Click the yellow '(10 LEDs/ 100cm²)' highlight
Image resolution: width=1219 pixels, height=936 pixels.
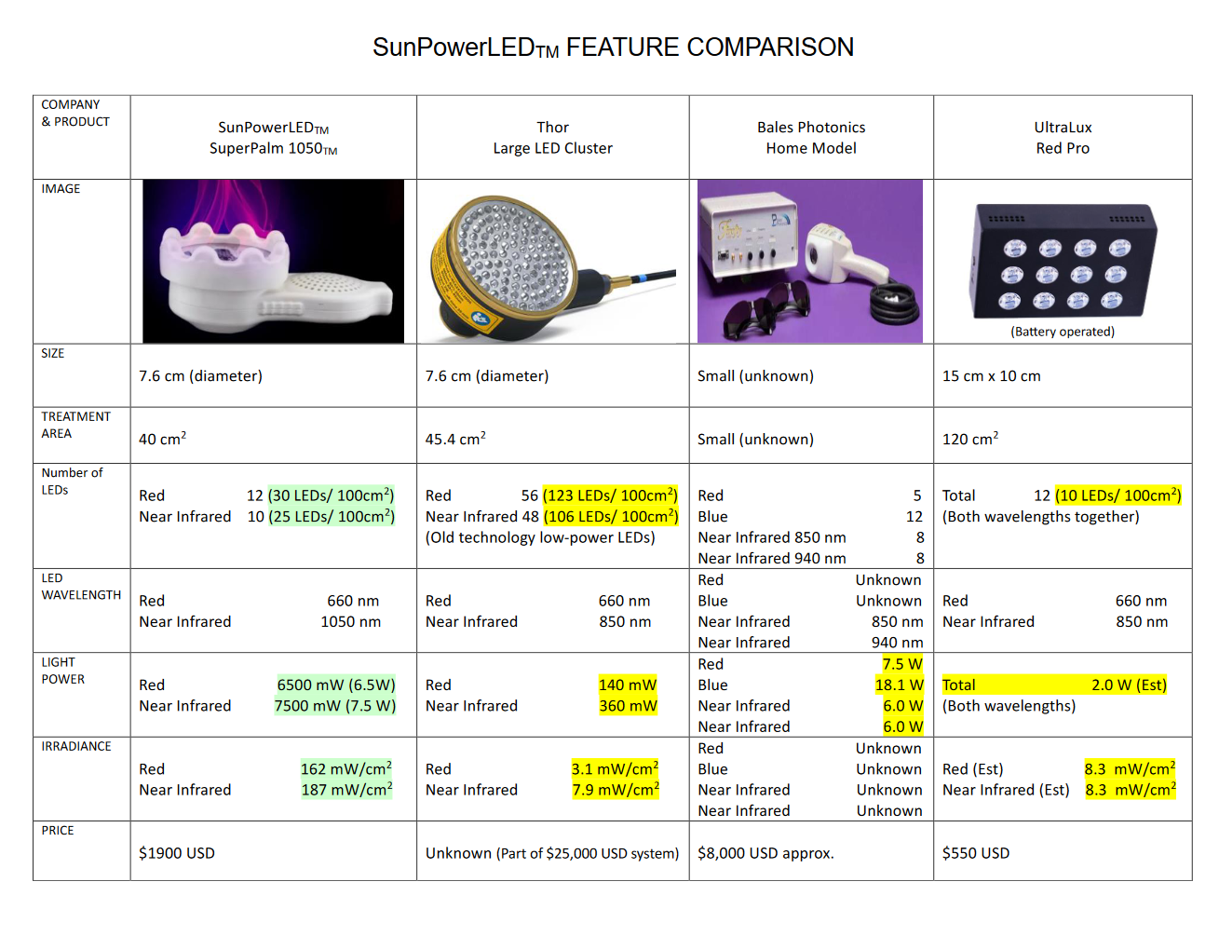tap(1118, 495)
